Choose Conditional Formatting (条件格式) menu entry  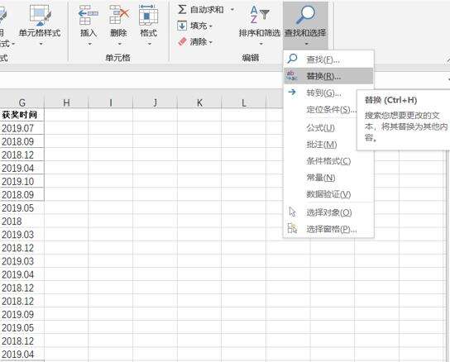click(x=328, y=161)
